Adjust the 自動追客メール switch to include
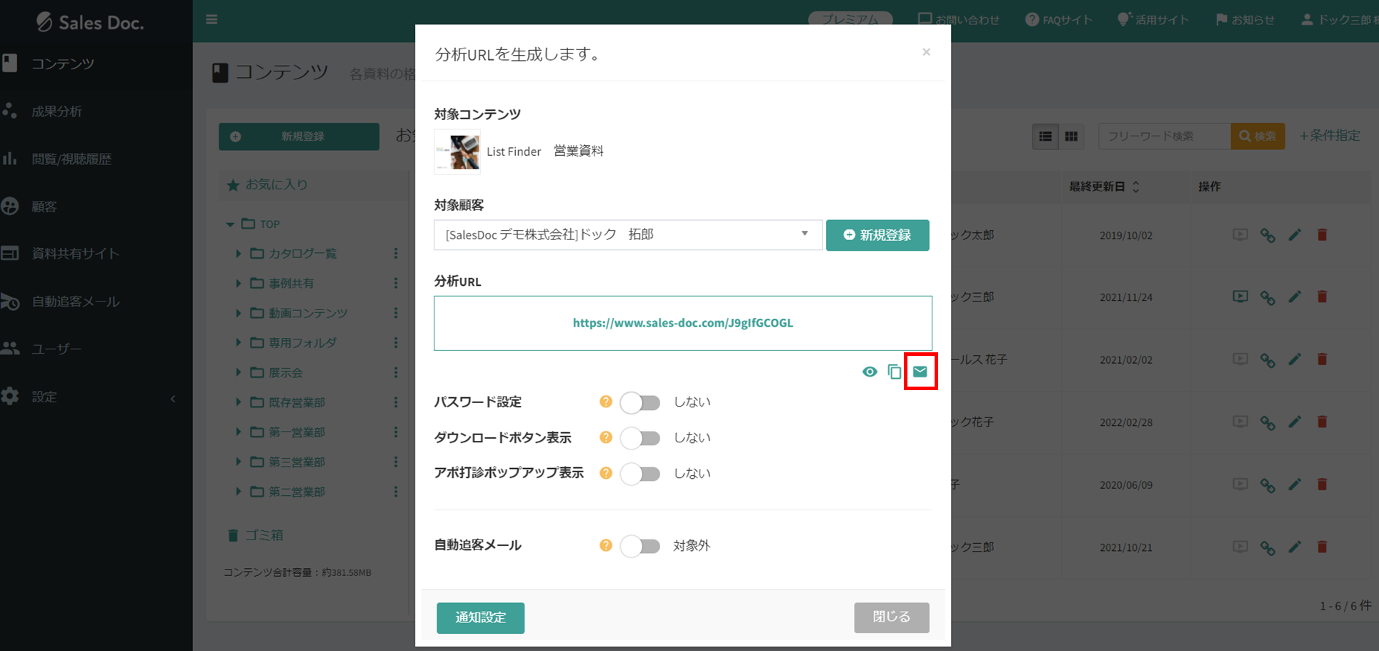Image resolution: width=1379 pixels, height=651 pixels. point(639,545)
